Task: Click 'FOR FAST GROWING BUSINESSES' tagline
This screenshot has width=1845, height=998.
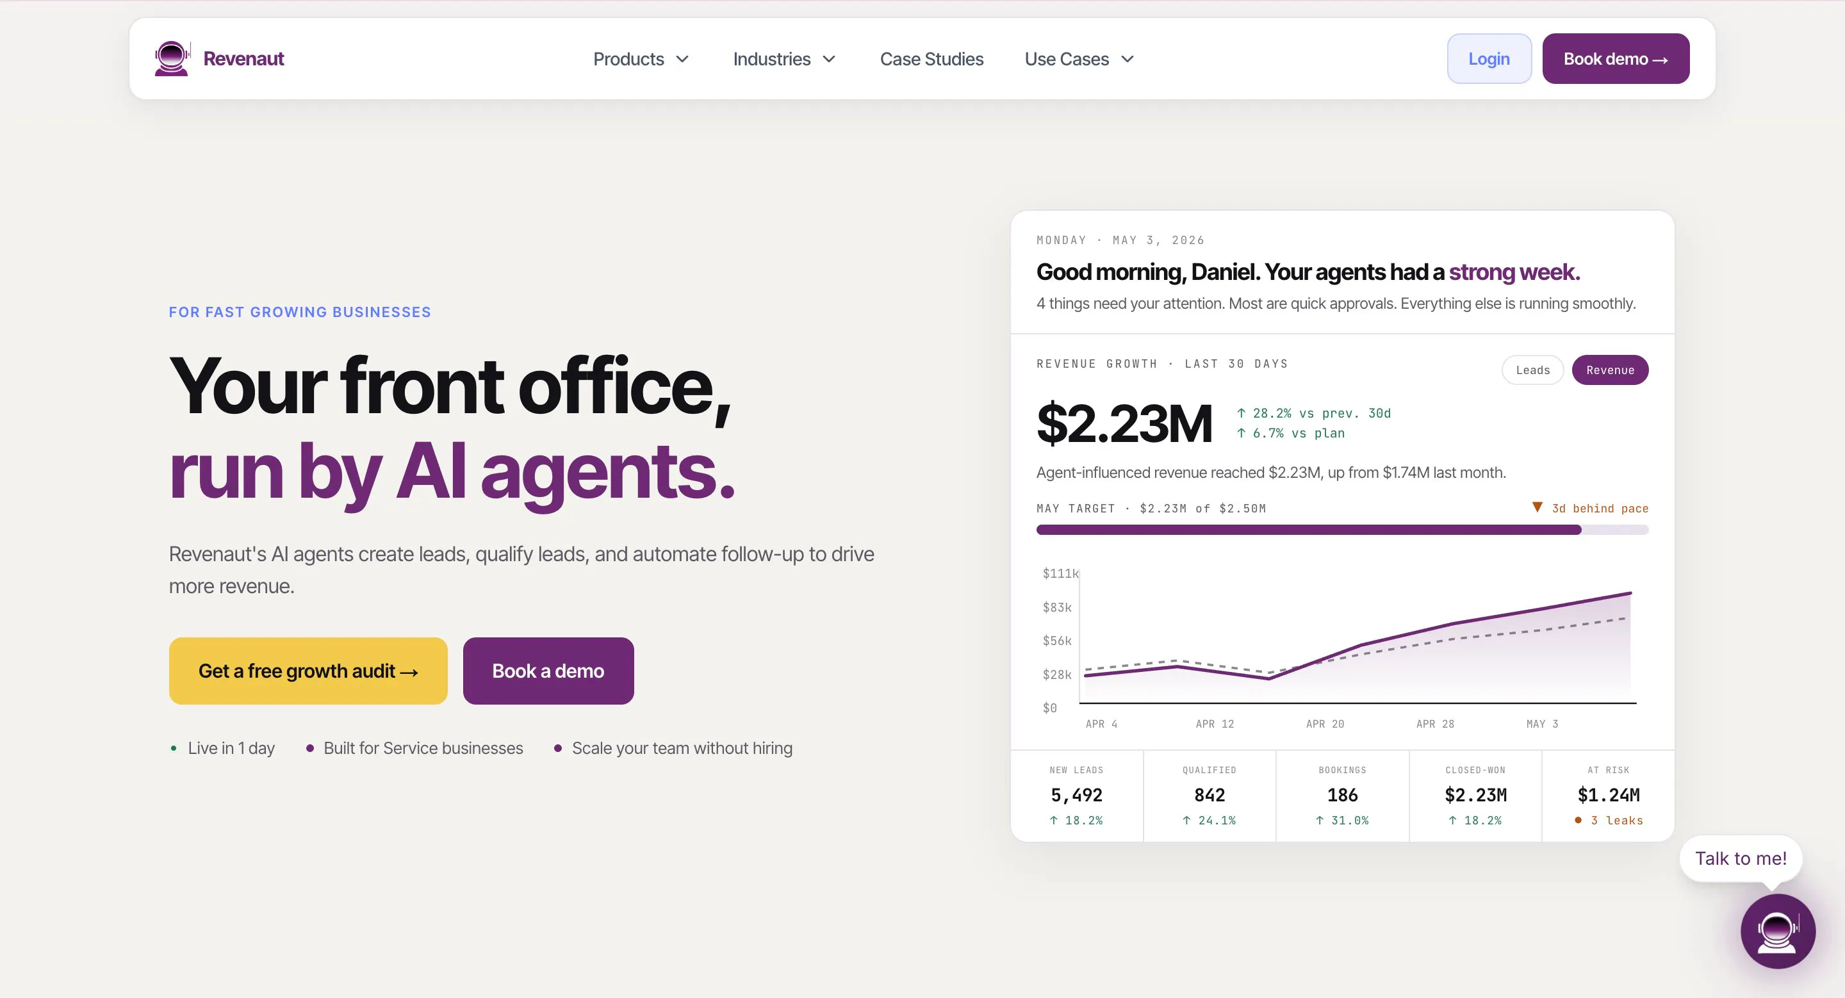Action: [300, 312]
